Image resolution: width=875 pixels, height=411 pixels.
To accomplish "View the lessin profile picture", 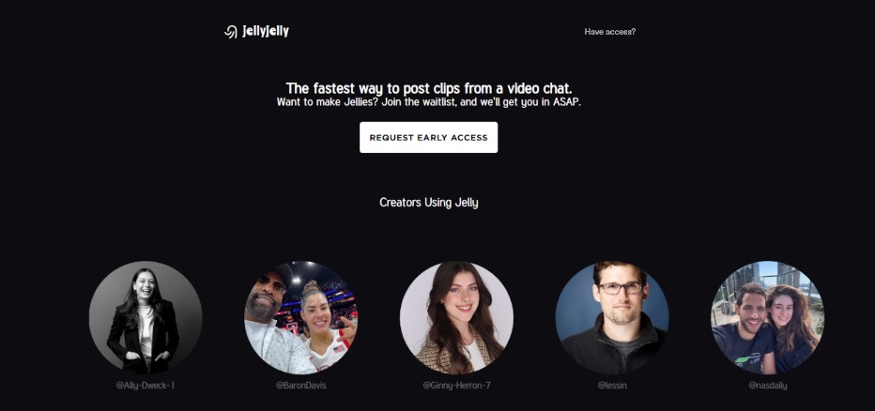I will pyautogui.click(x=612, y=317).
